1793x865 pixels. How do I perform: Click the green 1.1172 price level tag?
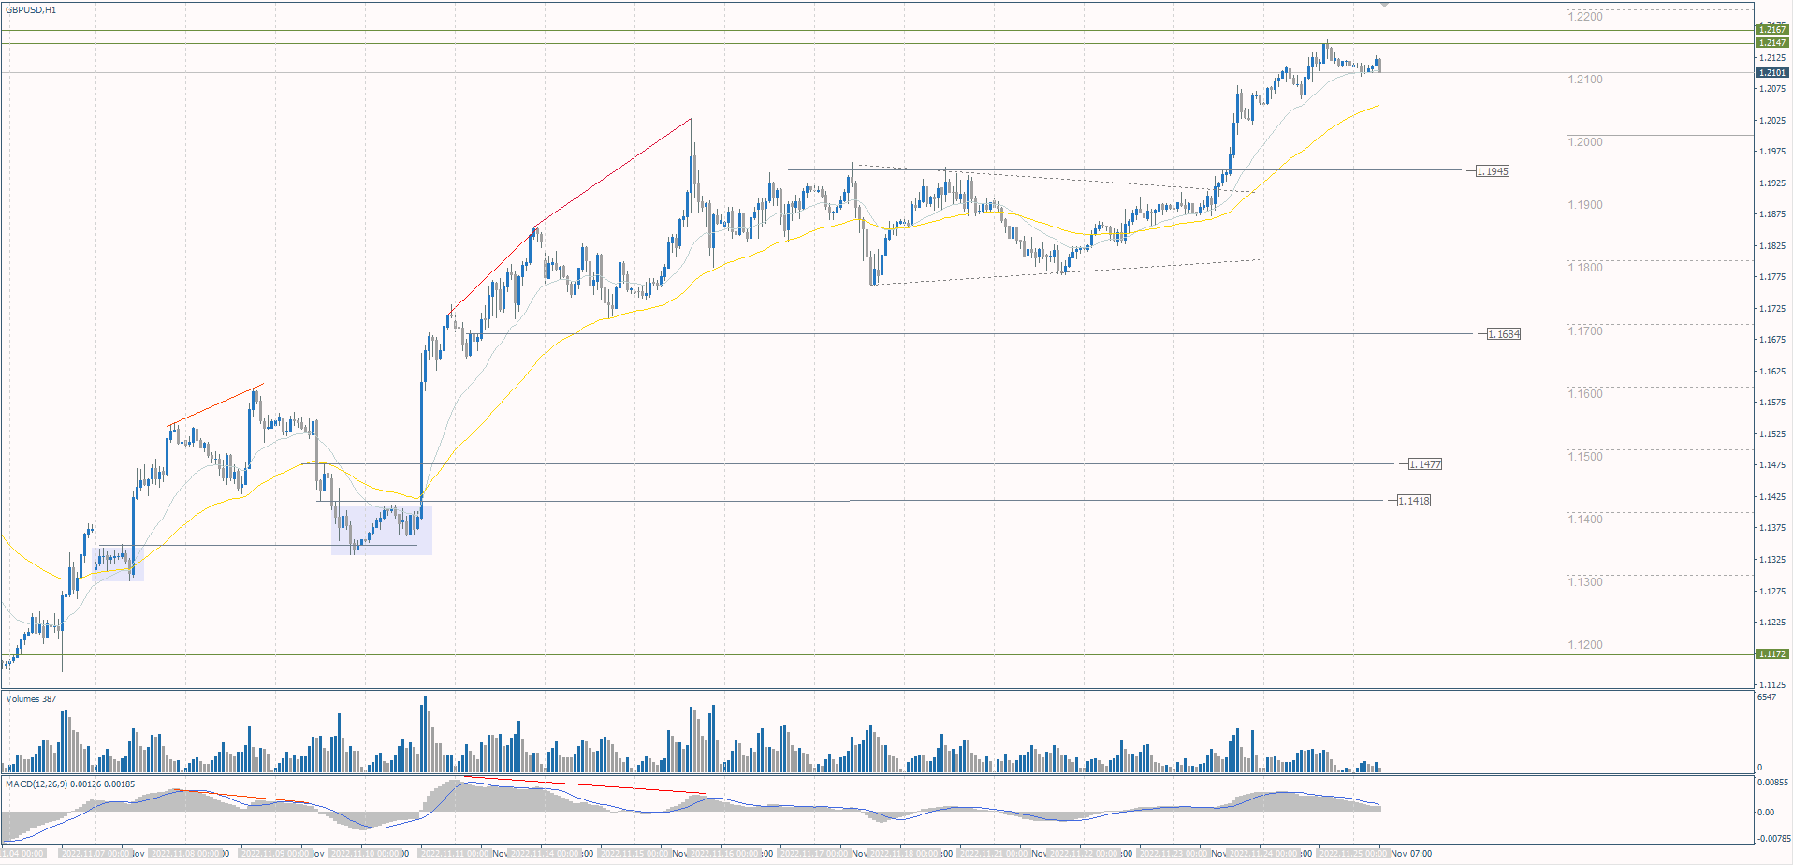coord(1772,654)
